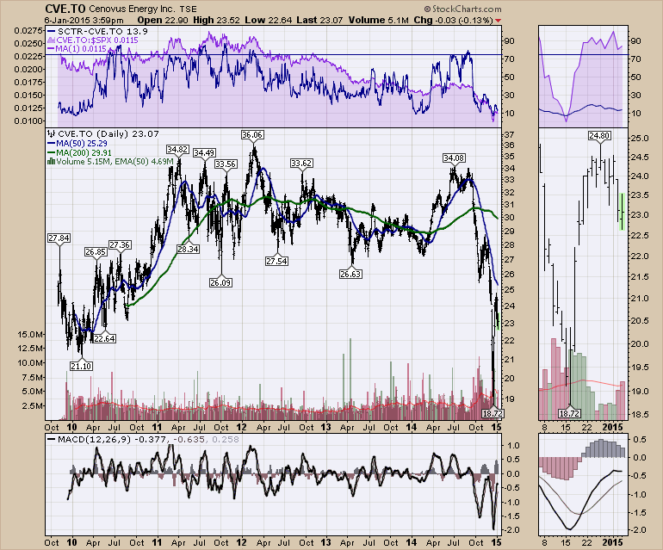
Task: Click the Last 23.07 quote value
Action: click(319, 21)
